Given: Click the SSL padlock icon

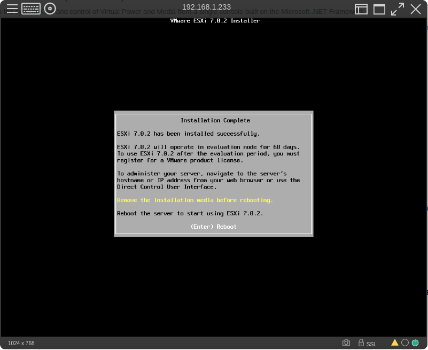Looking at the screenshot, I should tap(361, 343).
